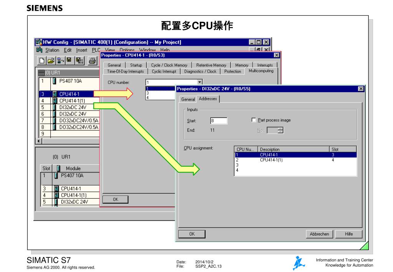Open the Station menu
This screenshot has width=393, height=272.
pyautogui.click(x=52, y=50)
